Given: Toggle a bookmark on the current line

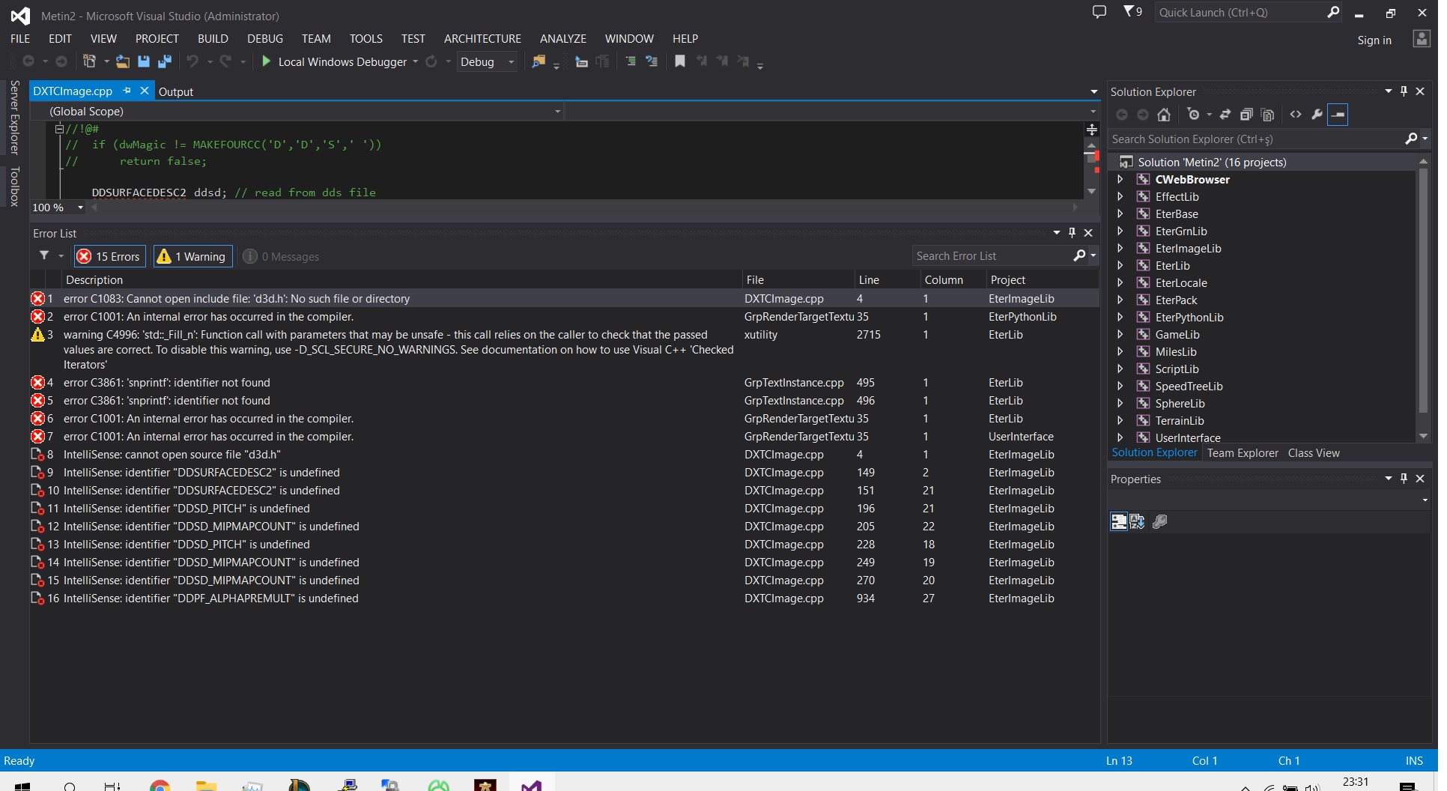Looking at the screenshot, I should (x=680, y=61).
